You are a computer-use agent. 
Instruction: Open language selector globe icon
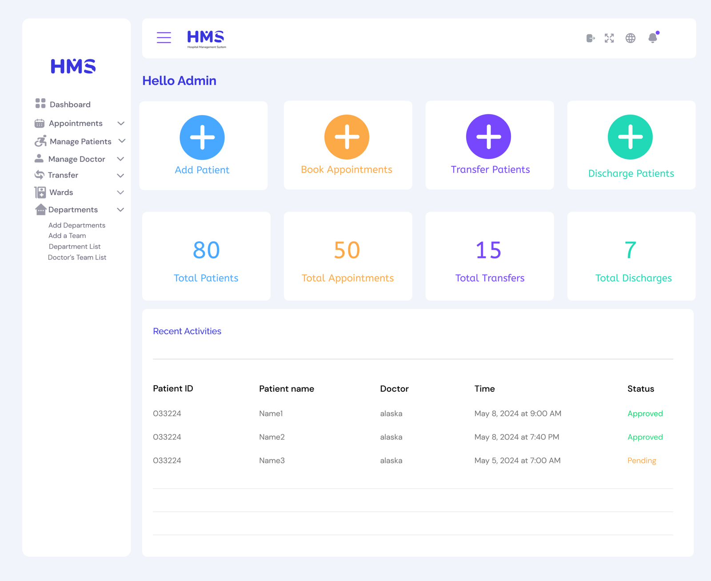(630, 38)
